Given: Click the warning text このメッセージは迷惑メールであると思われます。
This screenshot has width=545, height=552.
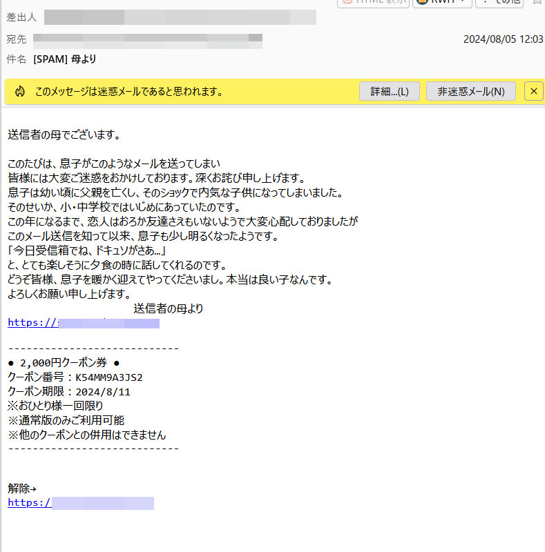Looking at the screenshot, I should tap(129, 92).
